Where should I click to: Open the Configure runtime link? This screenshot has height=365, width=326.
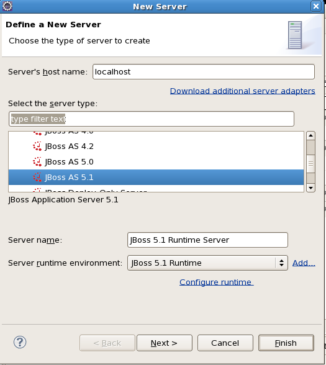(217, 282)
